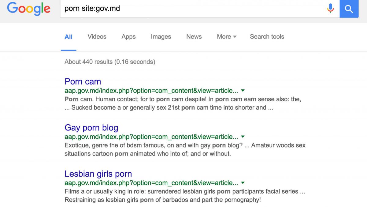Expand the green arrow under "Gay porn blog"

[243, 137]
